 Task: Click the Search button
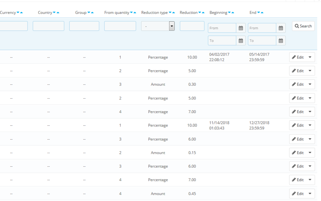point(303,26)
